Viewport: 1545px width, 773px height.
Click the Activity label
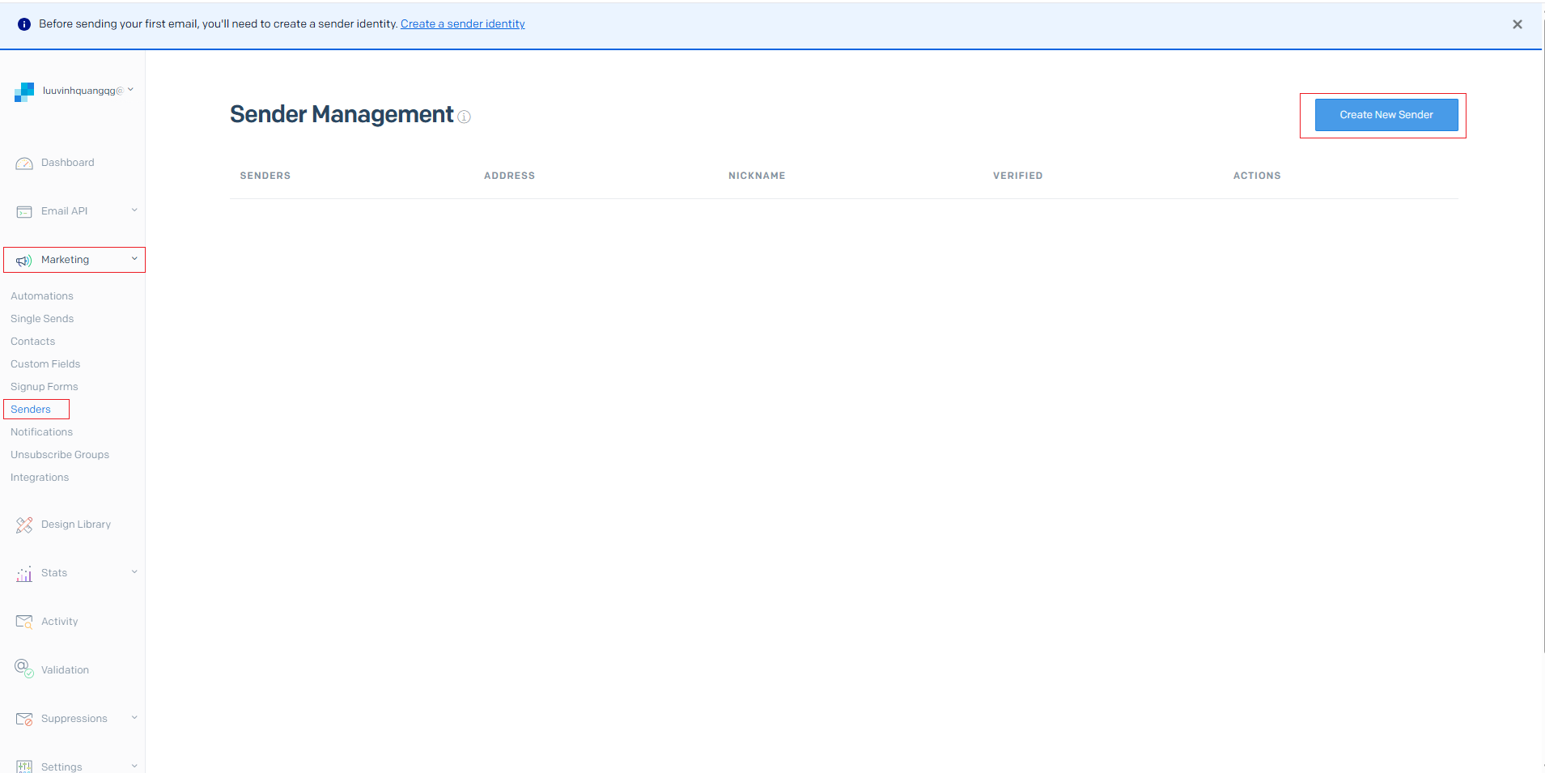click(60, 622)
